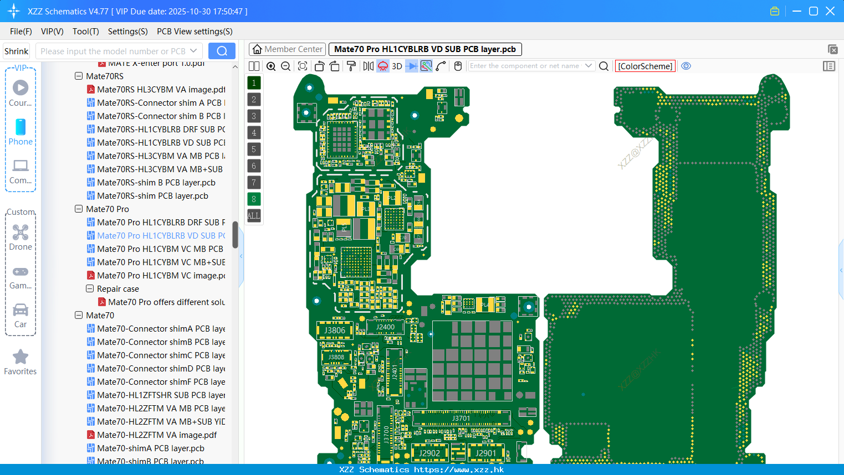This screenshot has height=475, width=844.
Task: Open the right side panel layout icon
Action: (829, 66)
